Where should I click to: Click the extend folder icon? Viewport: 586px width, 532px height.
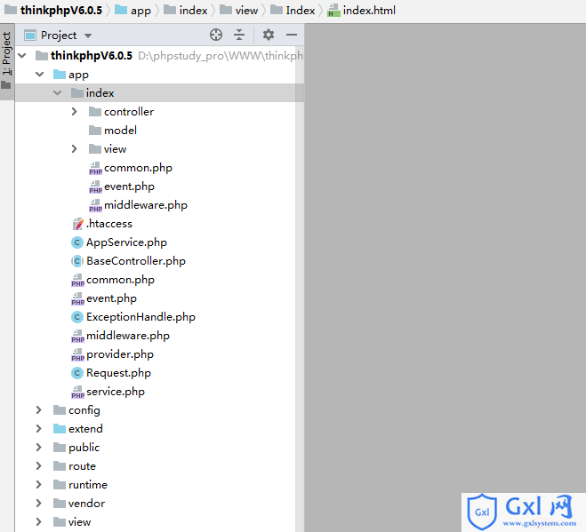[x=59, y=429]
